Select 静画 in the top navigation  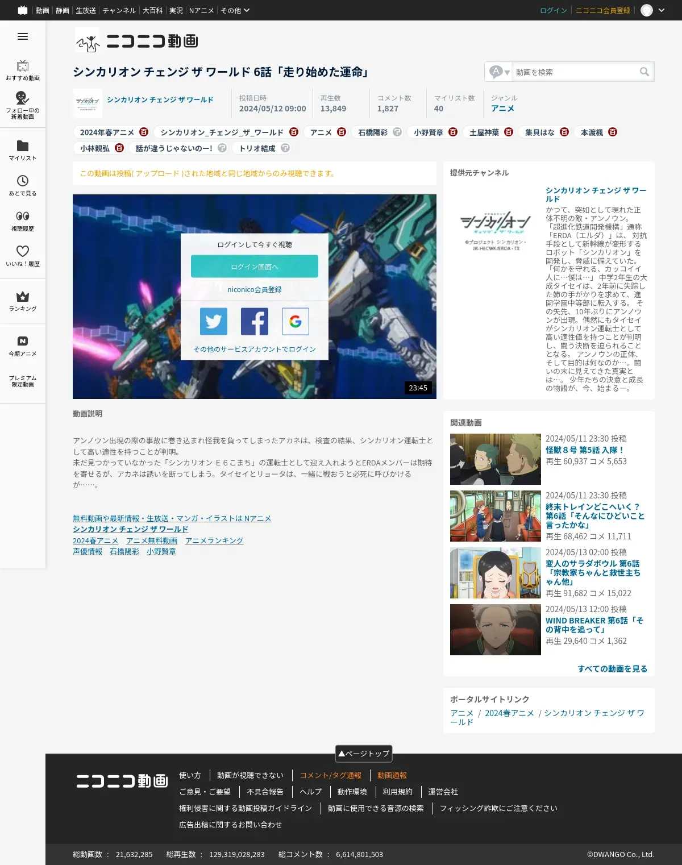point(63,10)
